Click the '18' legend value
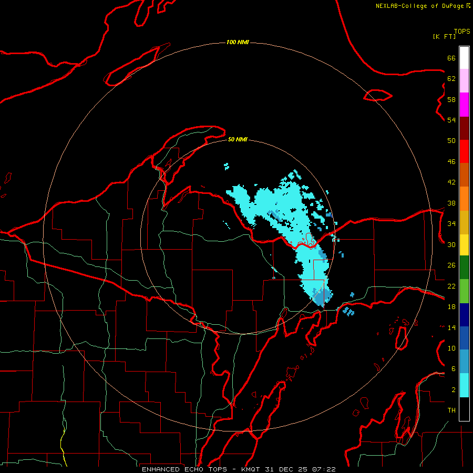This screenshot has width=473, height=473. (x=451, y=307)
